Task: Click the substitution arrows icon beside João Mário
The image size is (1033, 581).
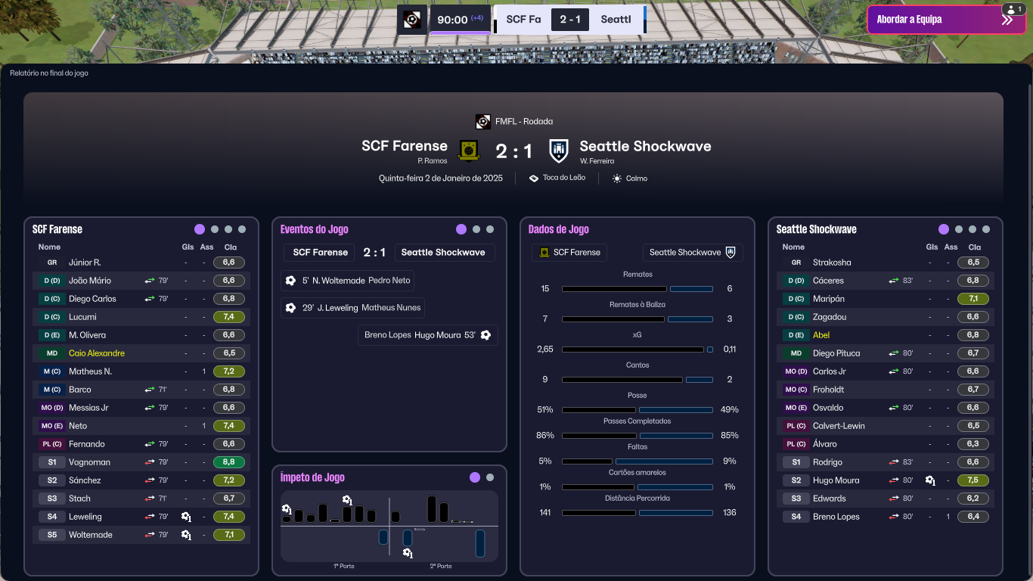Action: coord(150,281)
